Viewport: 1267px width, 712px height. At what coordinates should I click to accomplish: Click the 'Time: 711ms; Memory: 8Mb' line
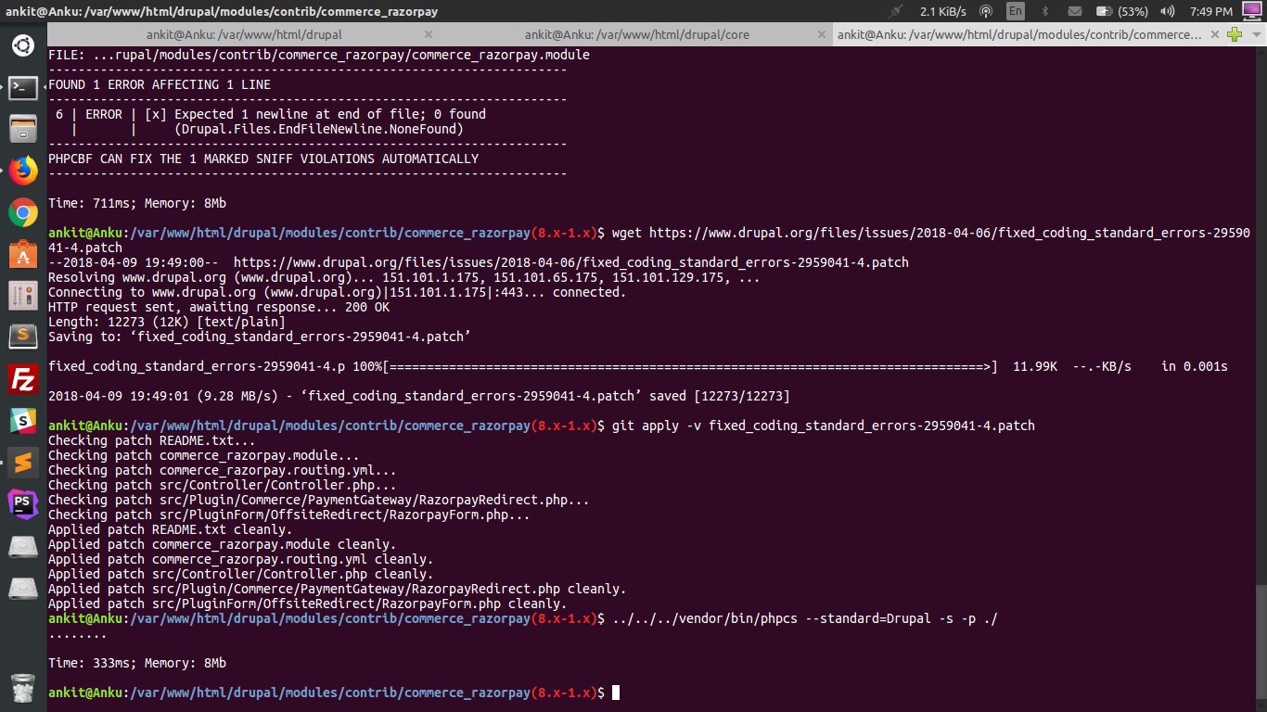tap(137, 203)
